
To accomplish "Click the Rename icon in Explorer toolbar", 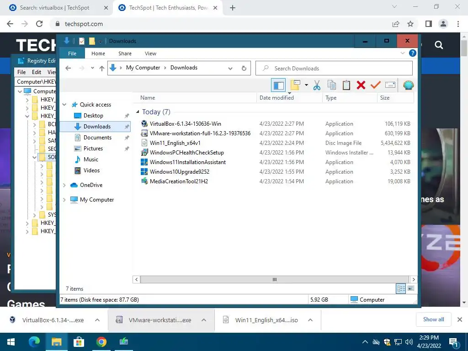I will [390, 85].
